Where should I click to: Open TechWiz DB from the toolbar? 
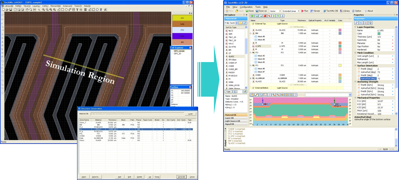(331, 11)
